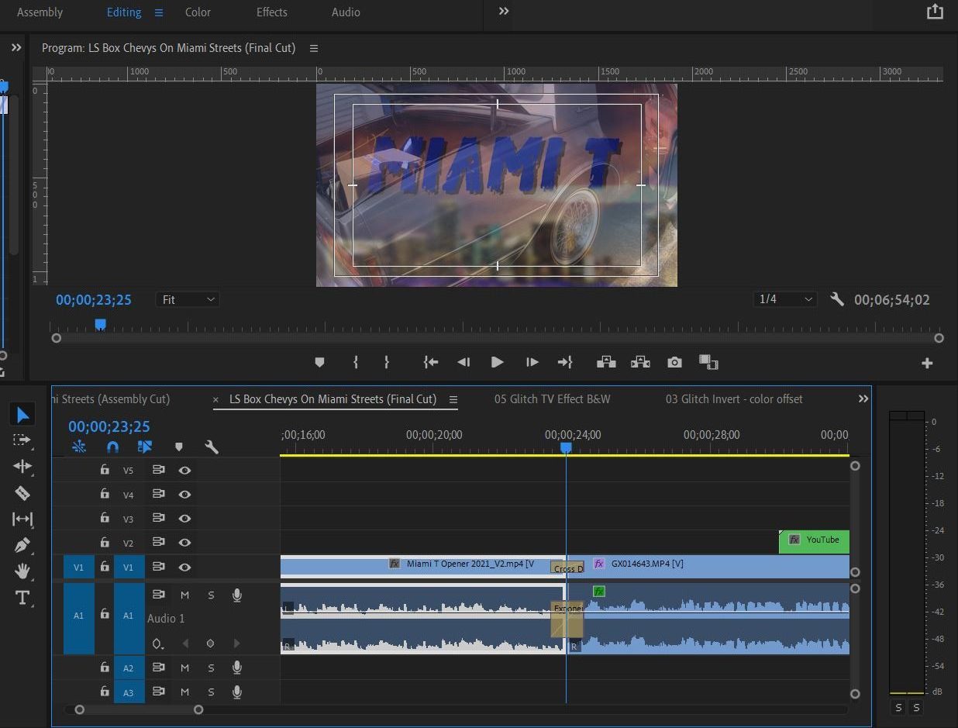The height and width of the screenshot is (728, 958).
Task: Open Program monitor panel menu
Action: pyautogui.click(x=314, y=48)
